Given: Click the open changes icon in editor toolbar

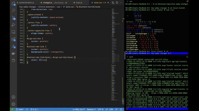Looking at the screenshot, I should click(113, 3).
